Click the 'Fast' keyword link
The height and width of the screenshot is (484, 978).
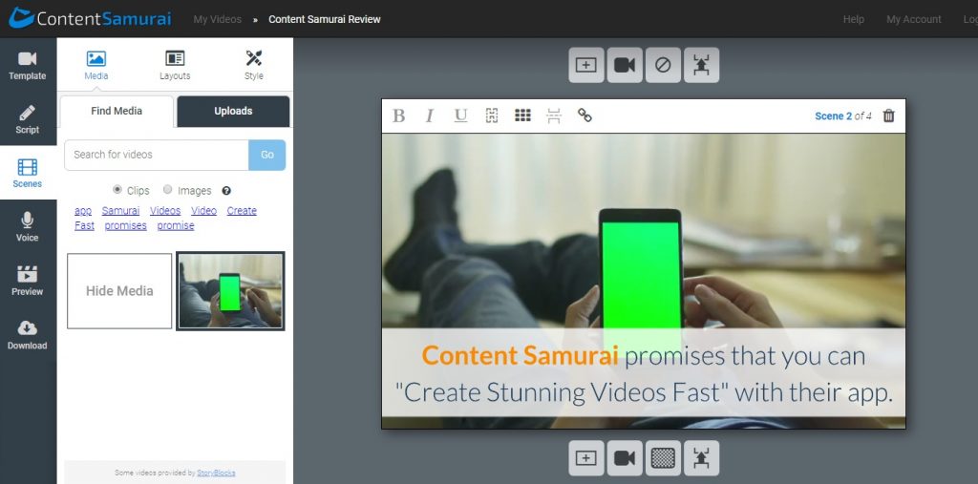[x=84, y=226]
